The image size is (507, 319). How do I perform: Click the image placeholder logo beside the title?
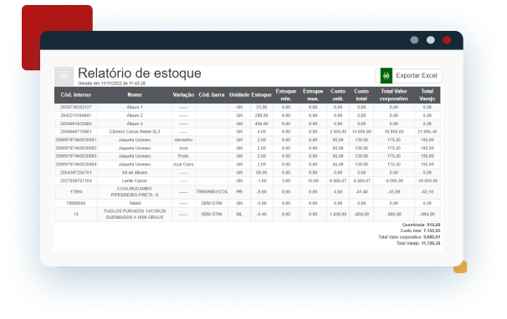[64, 76]
